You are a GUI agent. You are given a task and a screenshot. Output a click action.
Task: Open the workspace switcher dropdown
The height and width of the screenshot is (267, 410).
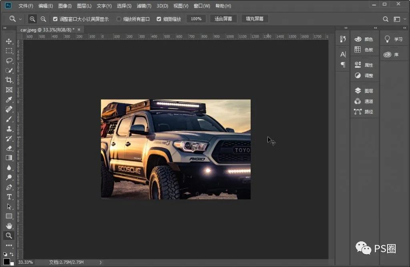click(x=405, y=19)
